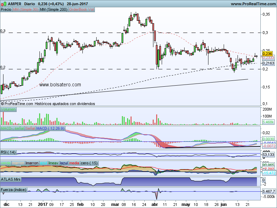Click the RSI (14) indicator label

coord(9,152)
